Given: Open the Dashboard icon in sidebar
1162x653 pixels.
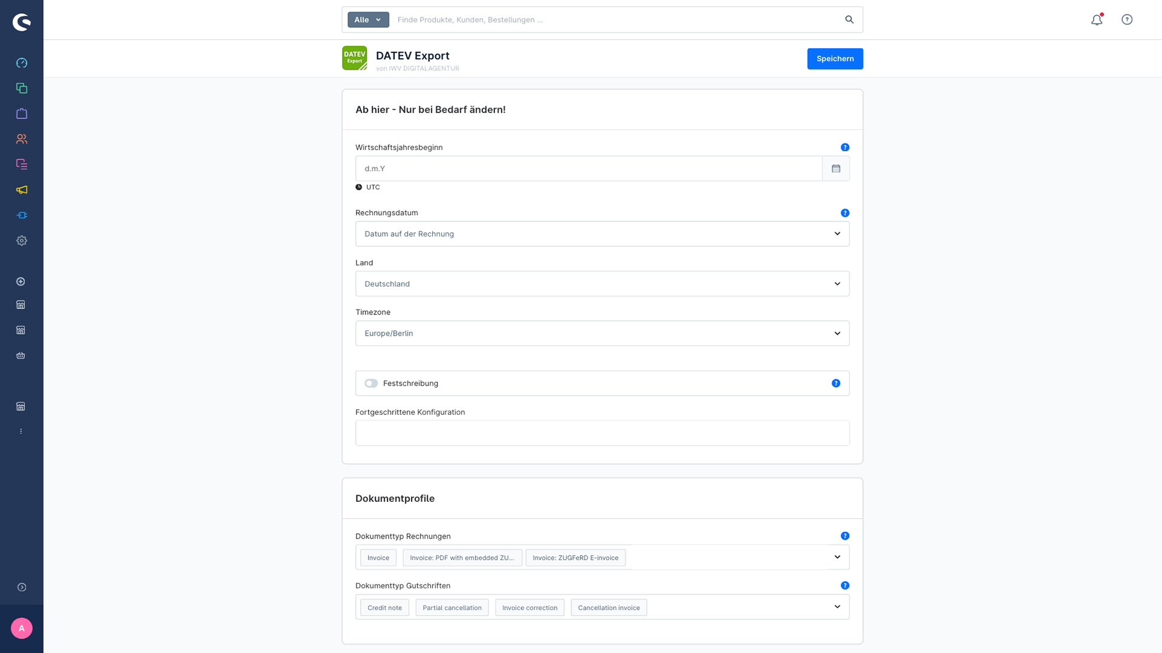Looking at the screenshot, I should (x=22, y=63).
